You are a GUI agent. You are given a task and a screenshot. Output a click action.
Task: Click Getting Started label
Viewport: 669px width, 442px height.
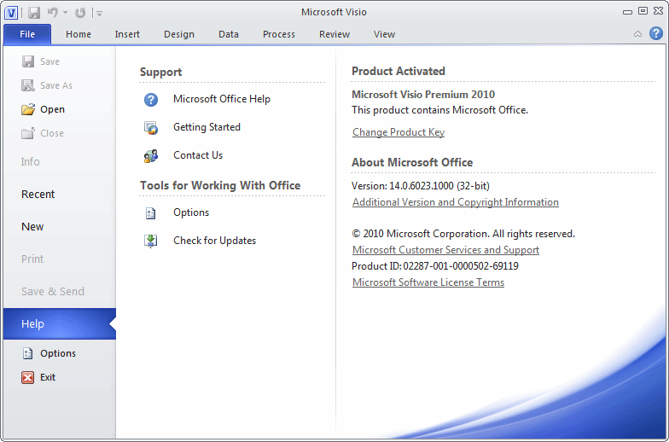pos(207,127)
